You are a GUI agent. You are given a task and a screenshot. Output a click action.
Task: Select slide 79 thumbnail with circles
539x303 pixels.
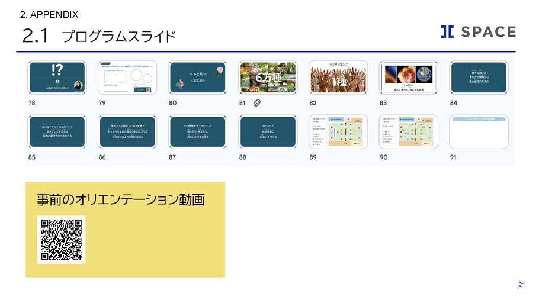click(x=127, y=78)
